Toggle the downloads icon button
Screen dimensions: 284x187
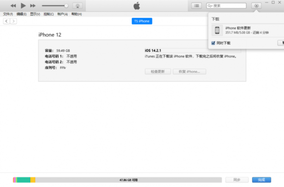pos(256,6)
